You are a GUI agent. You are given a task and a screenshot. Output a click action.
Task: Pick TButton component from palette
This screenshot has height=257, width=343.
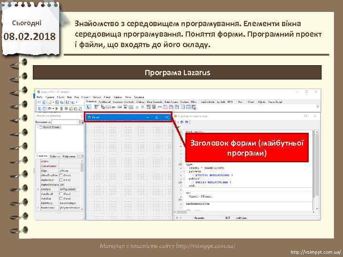tap(108, 107)
